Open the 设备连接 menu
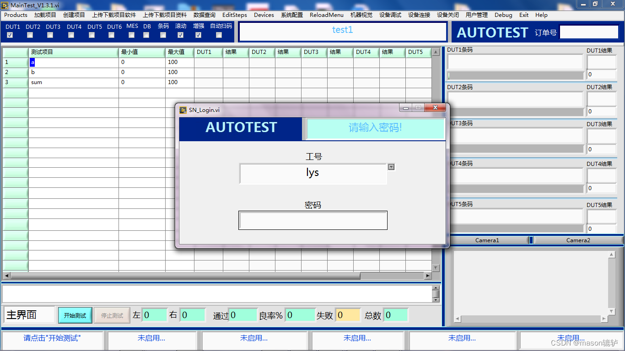625x351 pixels. 419,15
